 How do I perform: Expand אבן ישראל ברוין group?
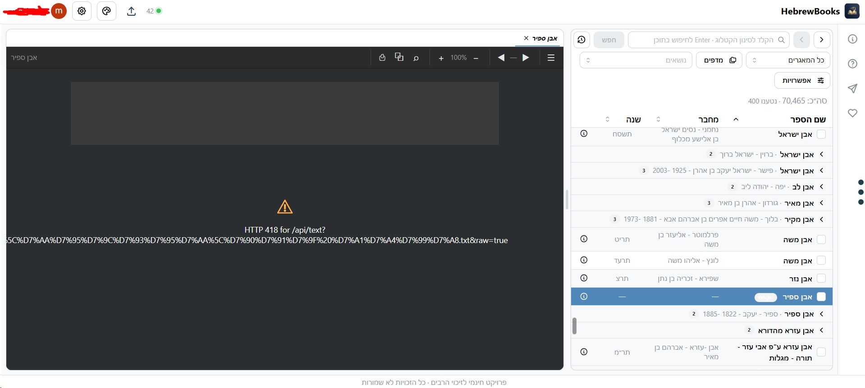(821, 154)
